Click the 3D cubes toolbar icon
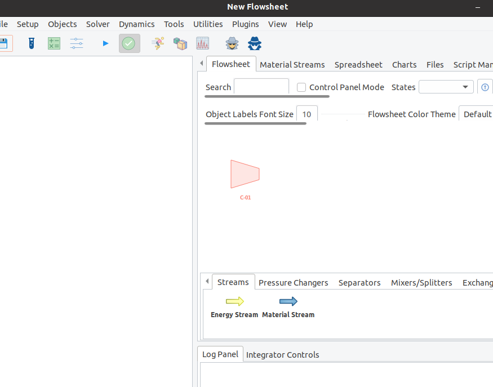The width and height of the screenshot is (493, 387). (x=180, y=43)
